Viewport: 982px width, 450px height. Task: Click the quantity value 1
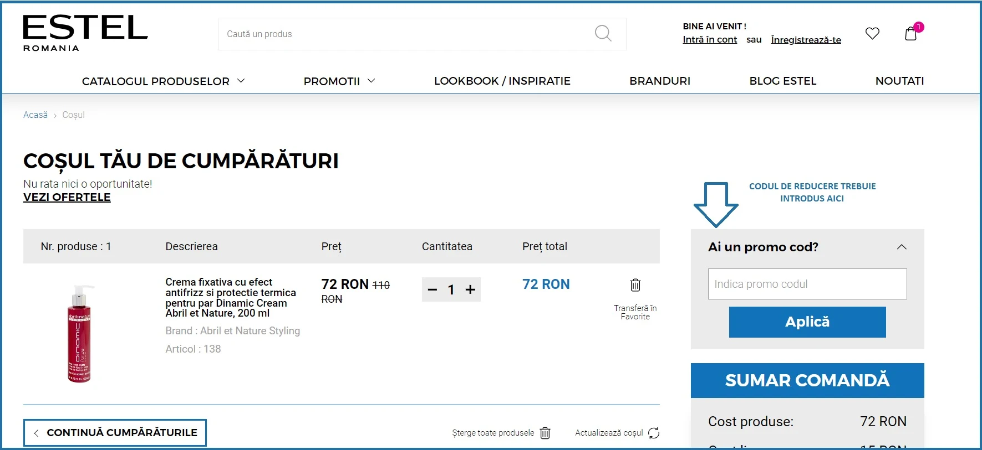(x=451, y=289)
